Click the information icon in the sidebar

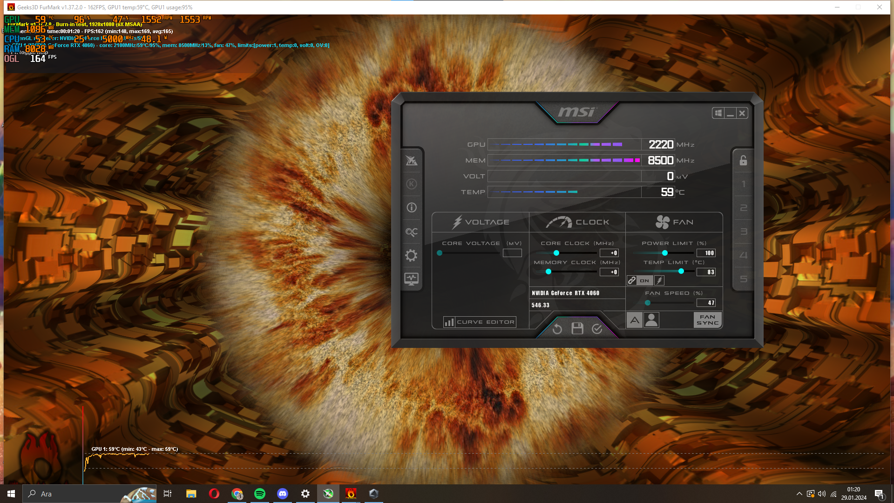coord(411,208)
